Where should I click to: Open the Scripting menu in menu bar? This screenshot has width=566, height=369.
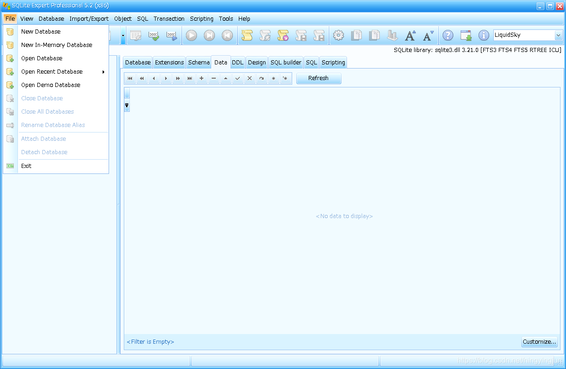coord(202,19)
